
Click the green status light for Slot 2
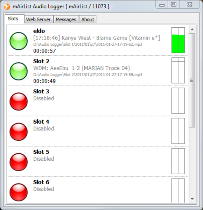coord(19,71)
